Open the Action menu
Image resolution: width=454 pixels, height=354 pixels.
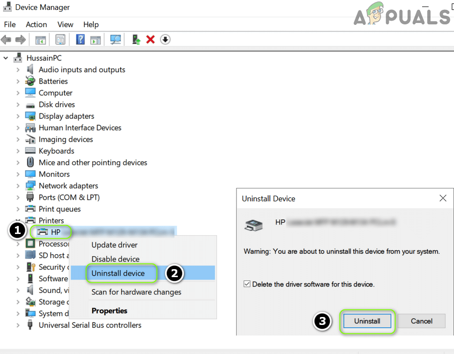(36, 24)
